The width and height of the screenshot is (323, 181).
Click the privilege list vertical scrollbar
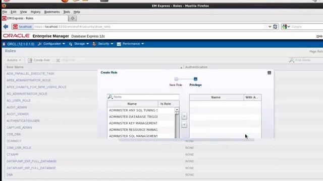[177, 123]
